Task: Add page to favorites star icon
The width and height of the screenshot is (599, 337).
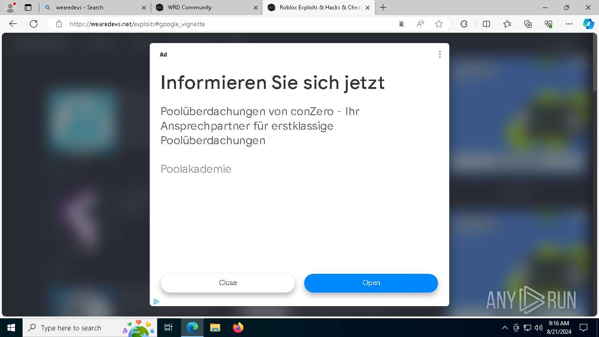Action: click(439, 24)
